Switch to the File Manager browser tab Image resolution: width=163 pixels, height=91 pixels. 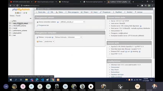(70, 2)
